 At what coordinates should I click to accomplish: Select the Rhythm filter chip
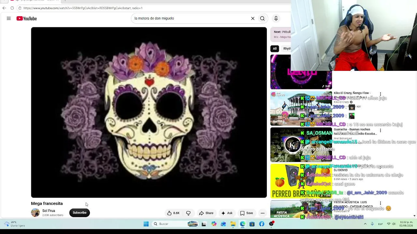pos(287,49)
